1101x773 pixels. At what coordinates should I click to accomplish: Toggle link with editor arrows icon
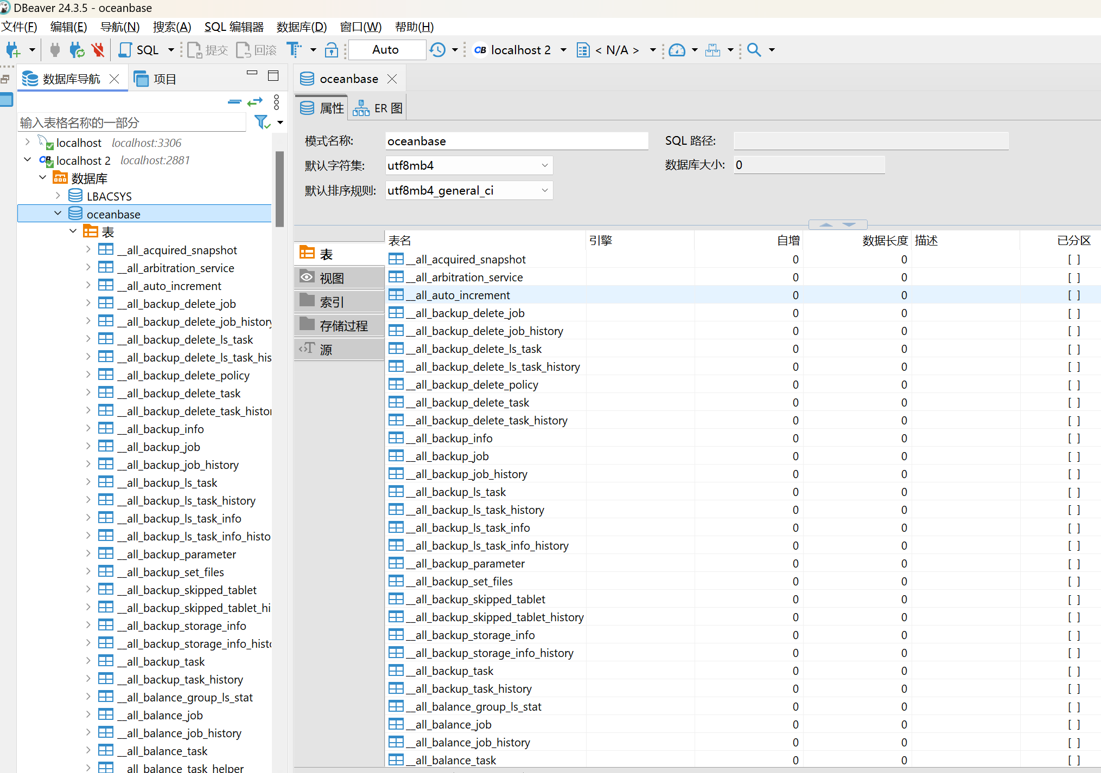tap(254, 101)
